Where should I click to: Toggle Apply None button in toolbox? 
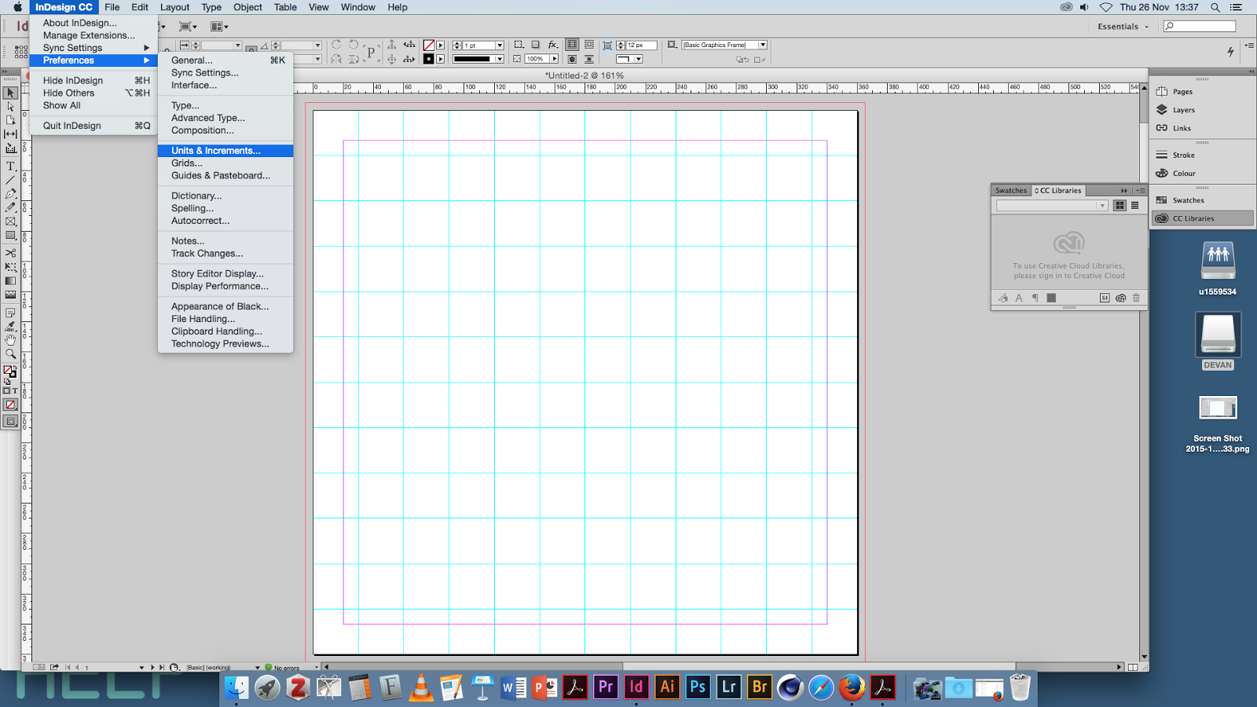[x=10, y=405]
